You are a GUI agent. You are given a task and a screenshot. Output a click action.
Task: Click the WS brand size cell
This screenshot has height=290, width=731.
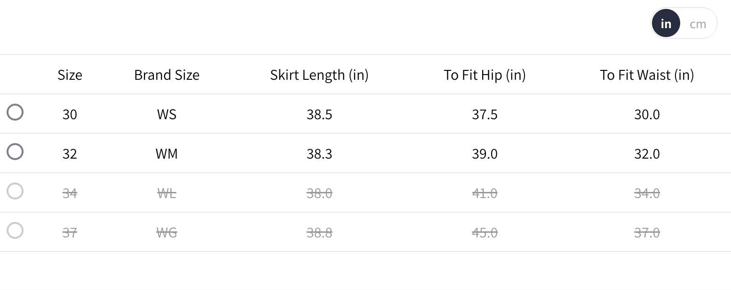coord(167,114)
